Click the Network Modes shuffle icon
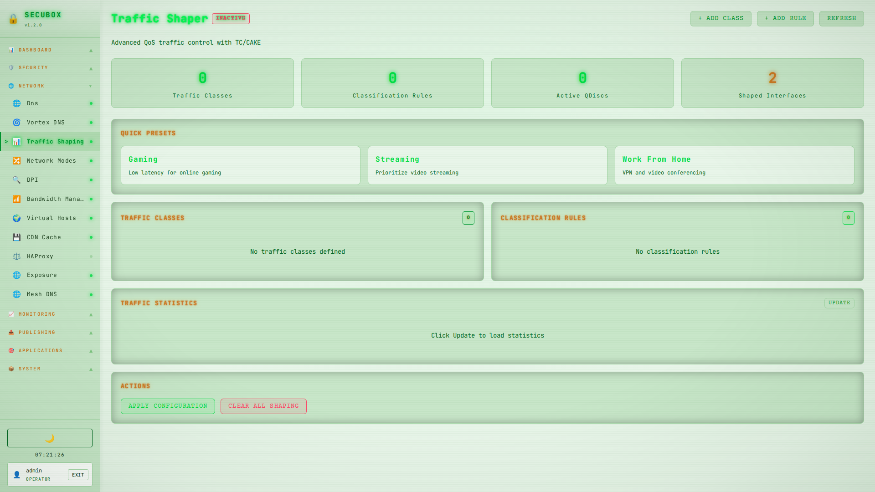Viewport: 875px width, 492px height. coord(16,161)
